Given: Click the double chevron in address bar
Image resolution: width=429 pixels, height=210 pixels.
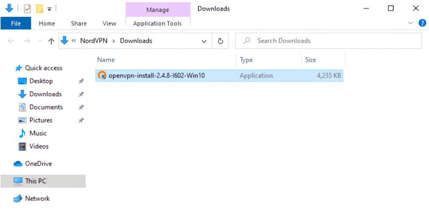Looking at the screenshot, I should coord(73,41).
